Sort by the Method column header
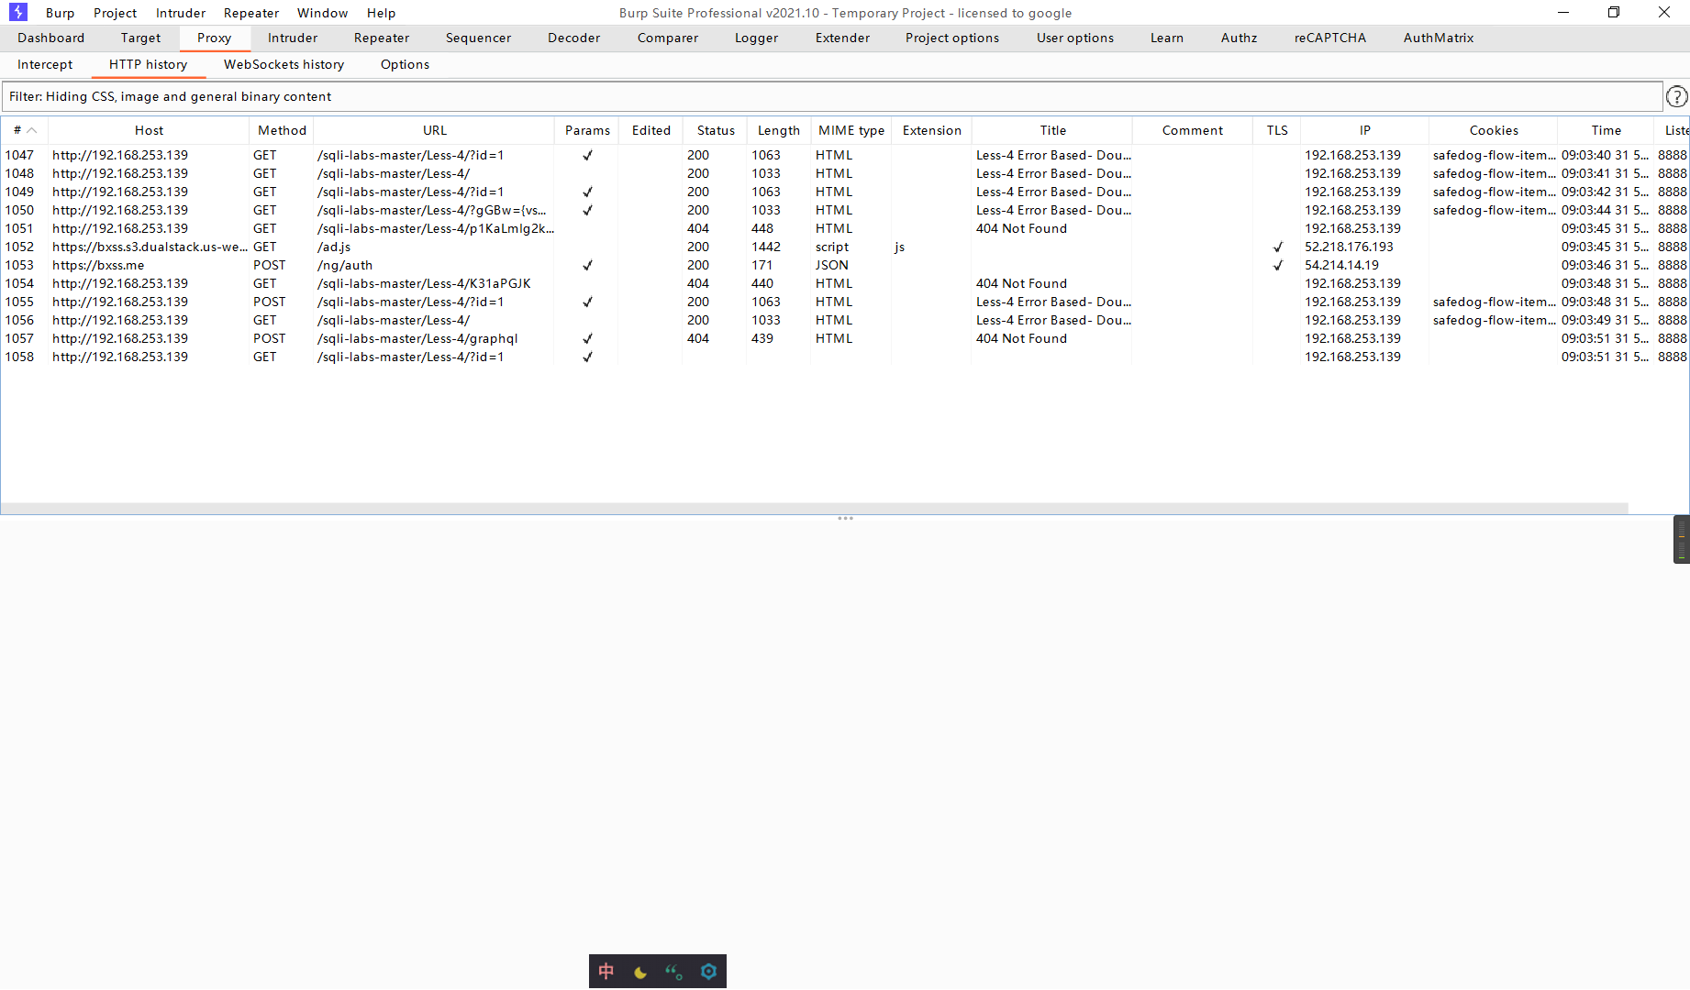This screenshot has width=1690, height=990. 282,130
